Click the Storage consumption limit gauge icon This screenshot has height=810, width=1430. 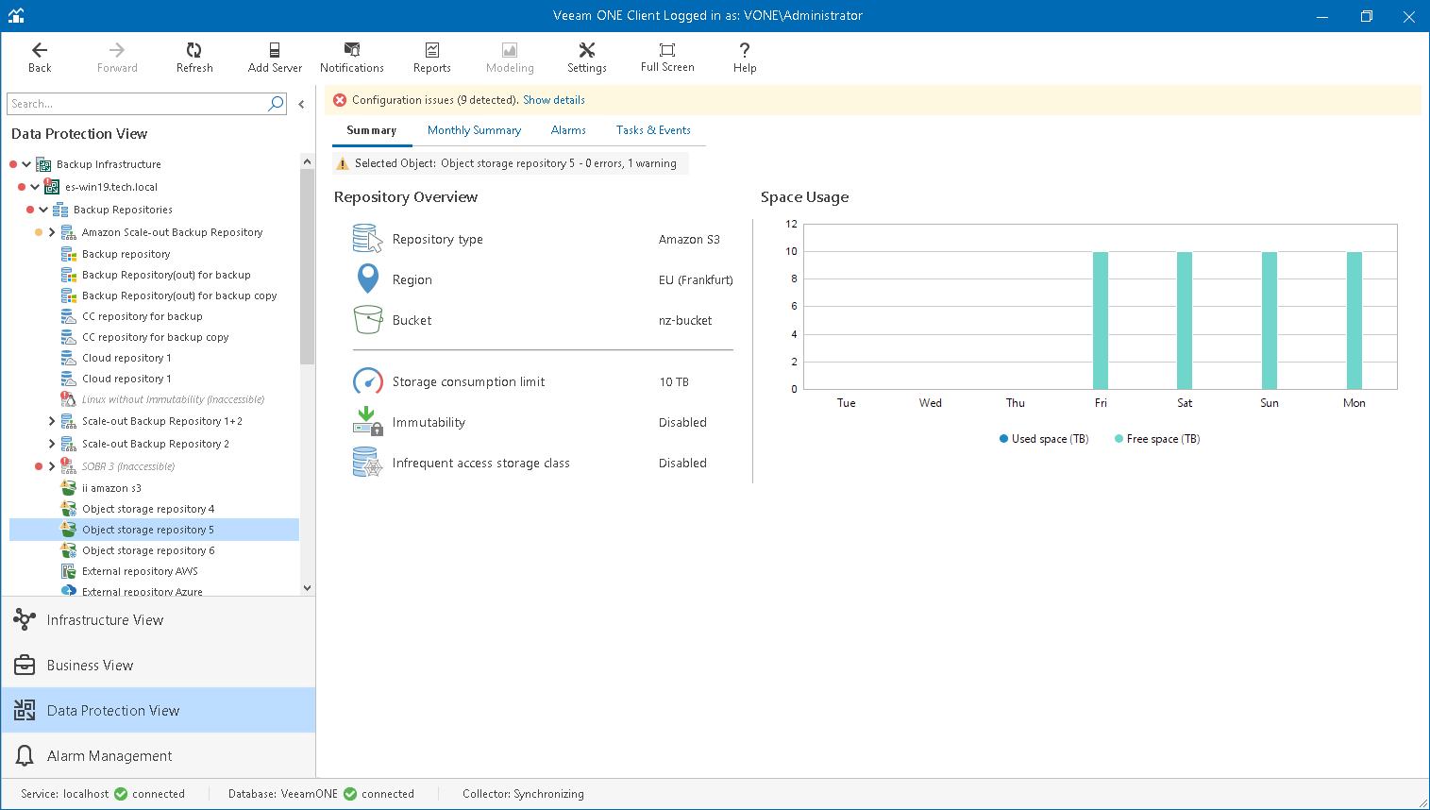367,381
